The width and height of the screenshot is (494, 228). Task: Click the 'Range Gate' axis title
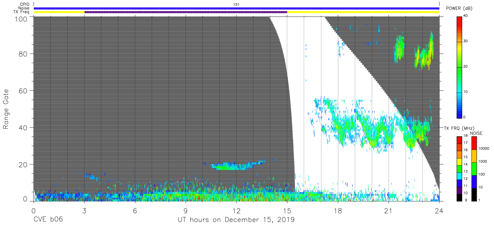tap(6, 109)
